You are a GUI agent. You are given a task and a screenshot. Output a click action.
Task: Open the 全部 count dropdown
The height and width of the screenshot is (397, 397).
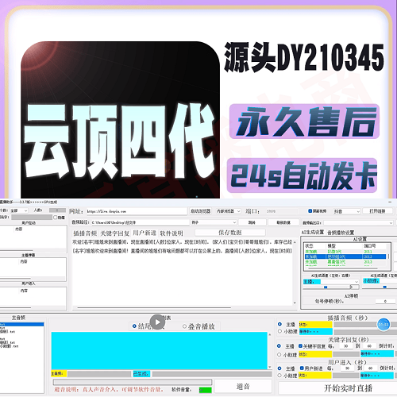point(19,210)
